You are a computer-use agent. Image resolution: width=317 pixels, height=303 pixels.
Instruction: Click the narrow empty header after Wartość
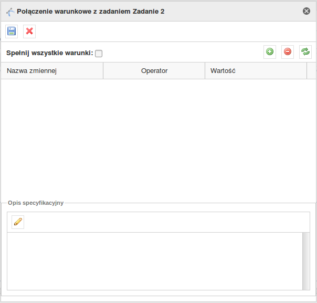(311, 71)
